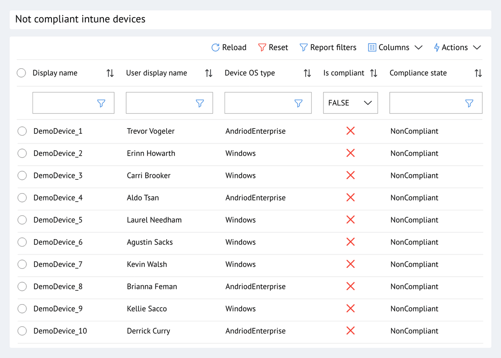The height and width of the screenshot is (358, 501).
Task: Click the select-all circle in the header row
Action: click(21, 73)
